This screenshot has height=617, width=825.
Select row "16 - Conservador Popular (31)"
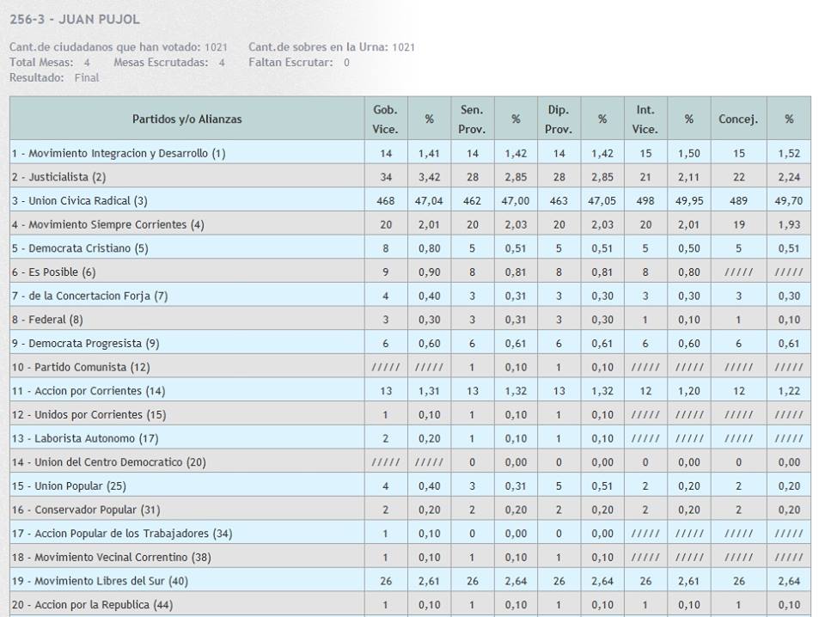tap(411, 510)
